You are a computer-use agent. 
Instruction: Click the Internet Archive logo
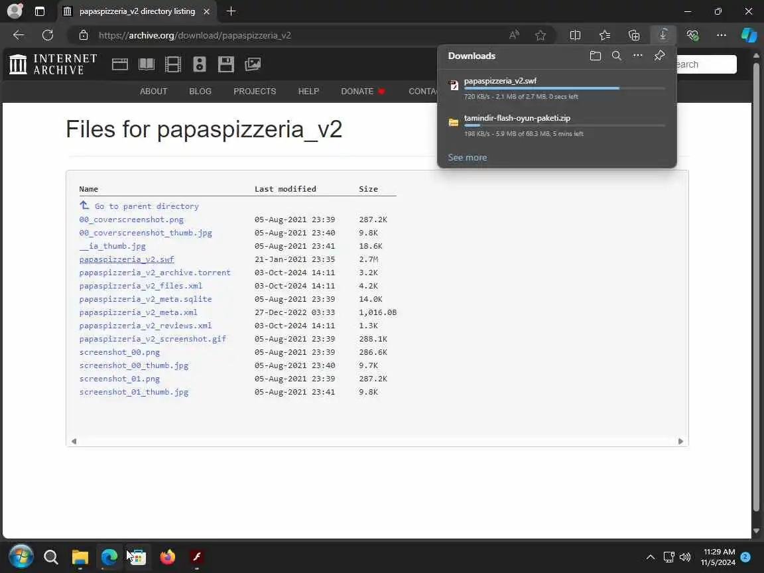(53, 64)
